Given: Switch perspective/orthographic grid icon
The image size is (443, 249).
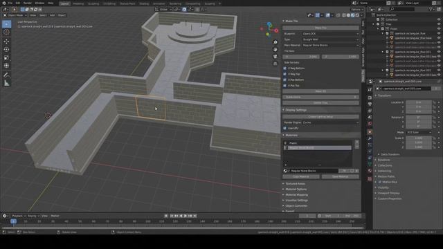Looking at the screenshot, I should [x=275, y=64].
